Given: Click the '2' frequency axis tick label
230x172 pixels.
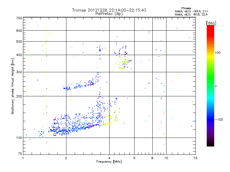Looking at the screenshot, I should (x=66, y=158).
